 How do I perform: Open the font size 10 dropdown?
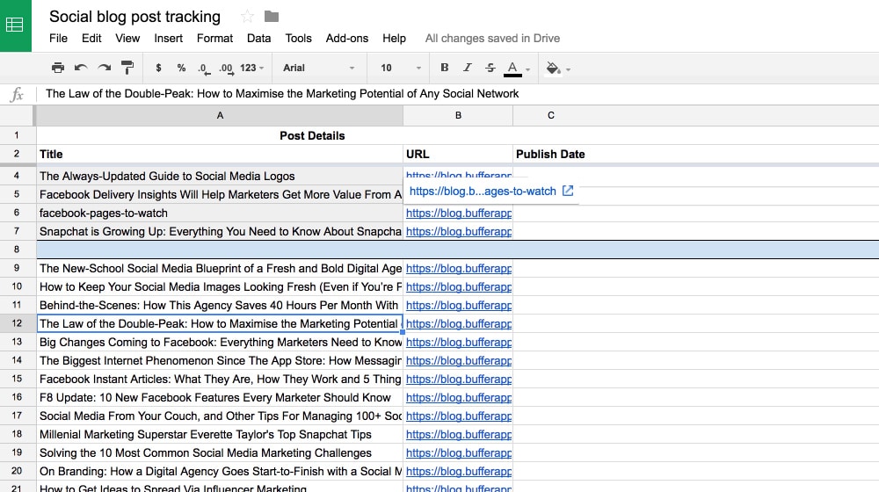[x=400, y=68]
